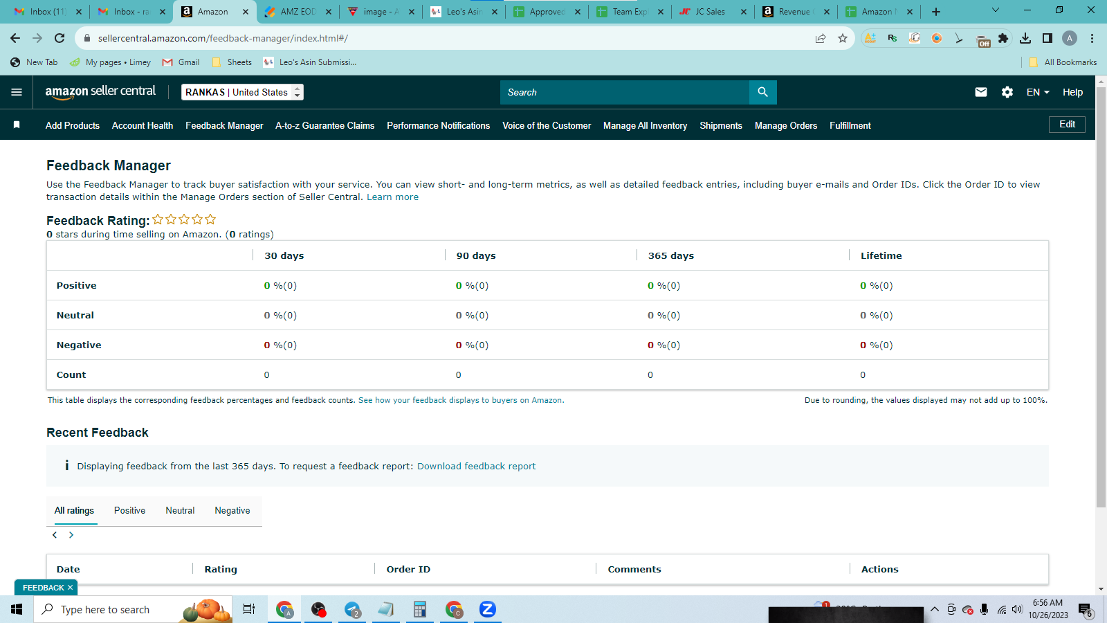Open Manage All Inventory

(645, 125)
